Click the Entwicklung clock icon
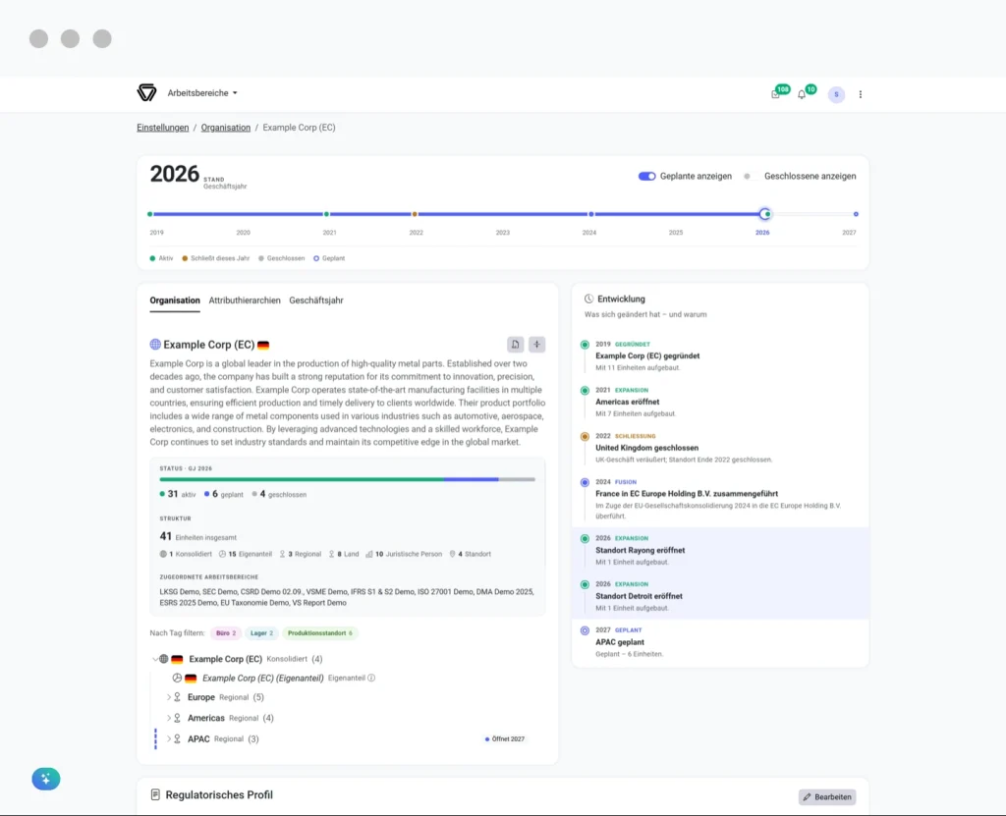This screenshot has width=1006, height=816. click(588, 299)
